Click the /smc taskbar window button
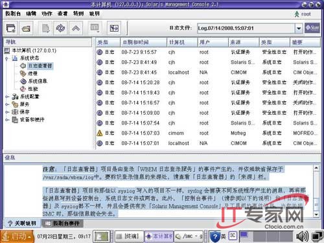This screenshot has width=324, height=243. click(189, 237)
